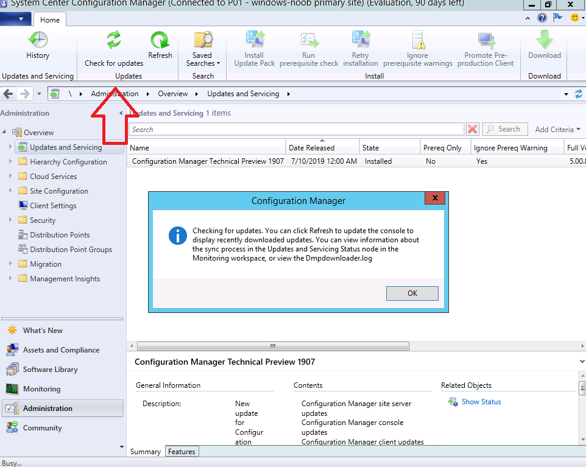
Task: Click OK in the dialog
Action: [412, 293]
